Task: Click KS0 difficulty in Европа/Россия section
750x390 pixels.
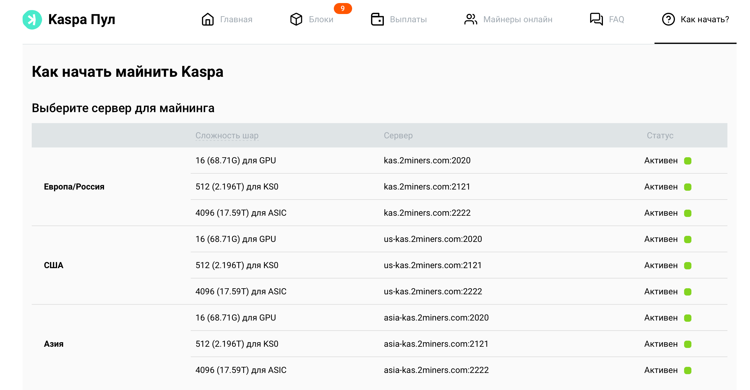Action: coord(237,187)
